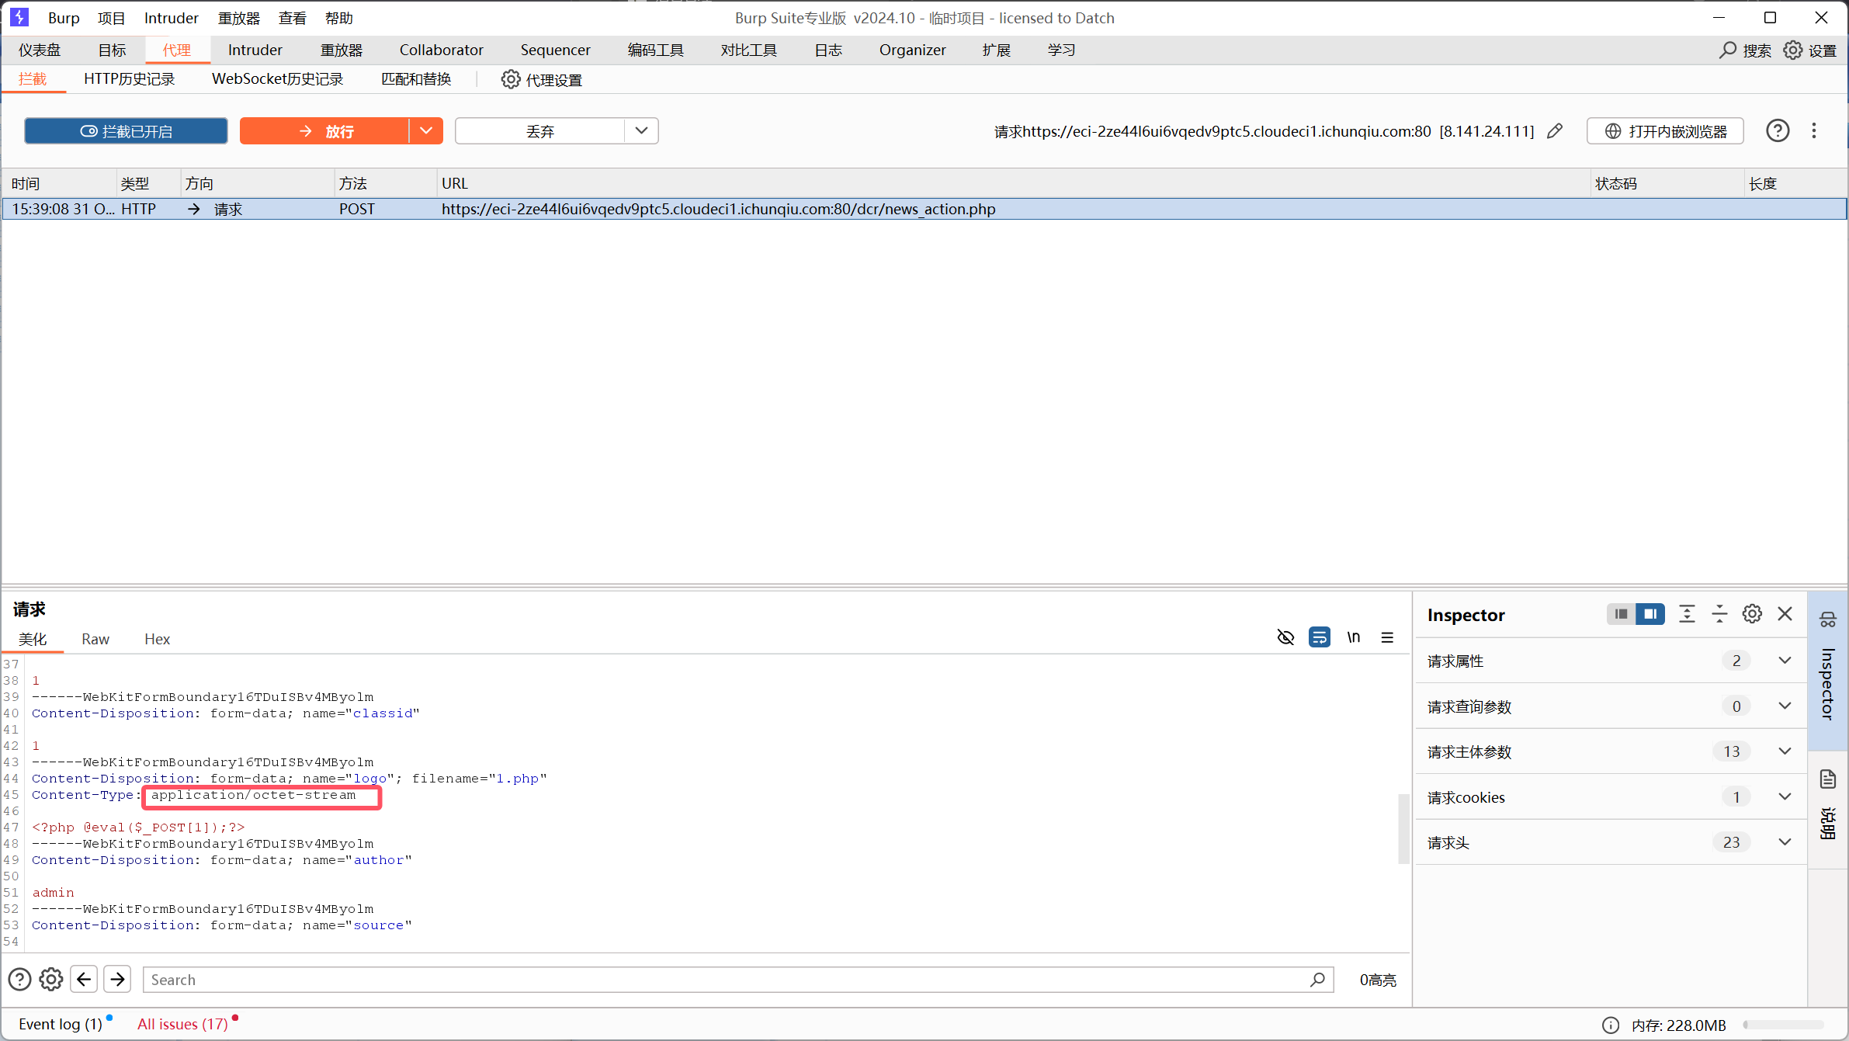This screenshot has width=1849, height=1041.
Task: Open All issues (17) at the bottom
Action: [183, 1023]
